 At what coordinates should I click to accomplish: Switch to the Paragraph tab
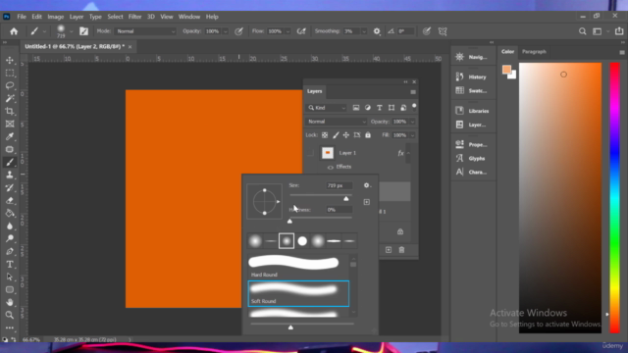pyautogui.click(x=534, y=52)
